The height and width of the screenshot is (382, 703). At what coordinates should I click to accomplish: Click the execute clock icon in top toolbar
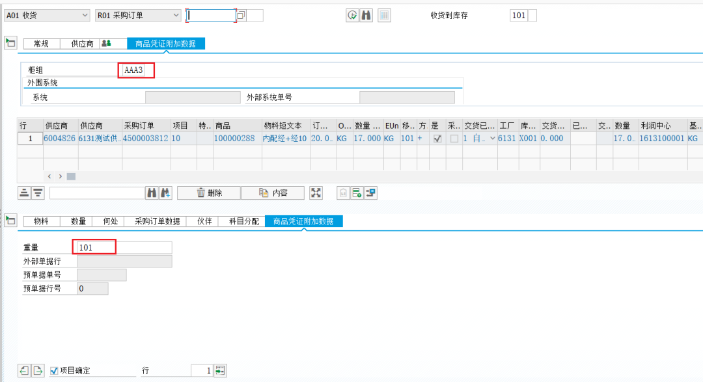(x=352, y=15)
